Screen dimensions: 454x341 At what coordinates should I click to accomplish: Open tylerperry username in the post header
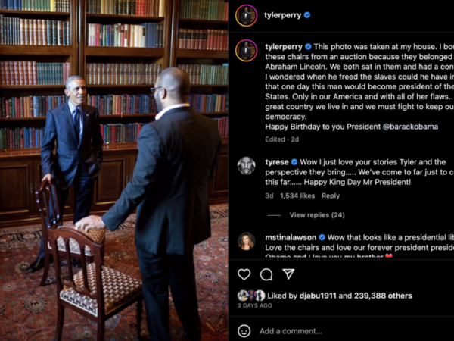282,15
